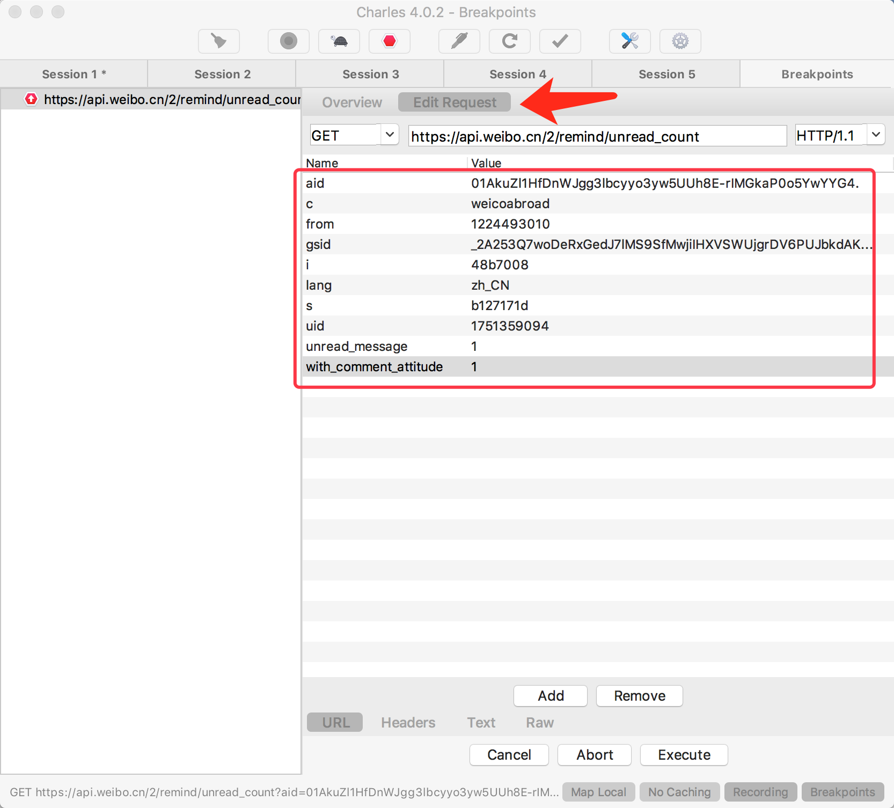Select the s parameter name
Viewport: 894px width, 808px height.
point(309,306)
